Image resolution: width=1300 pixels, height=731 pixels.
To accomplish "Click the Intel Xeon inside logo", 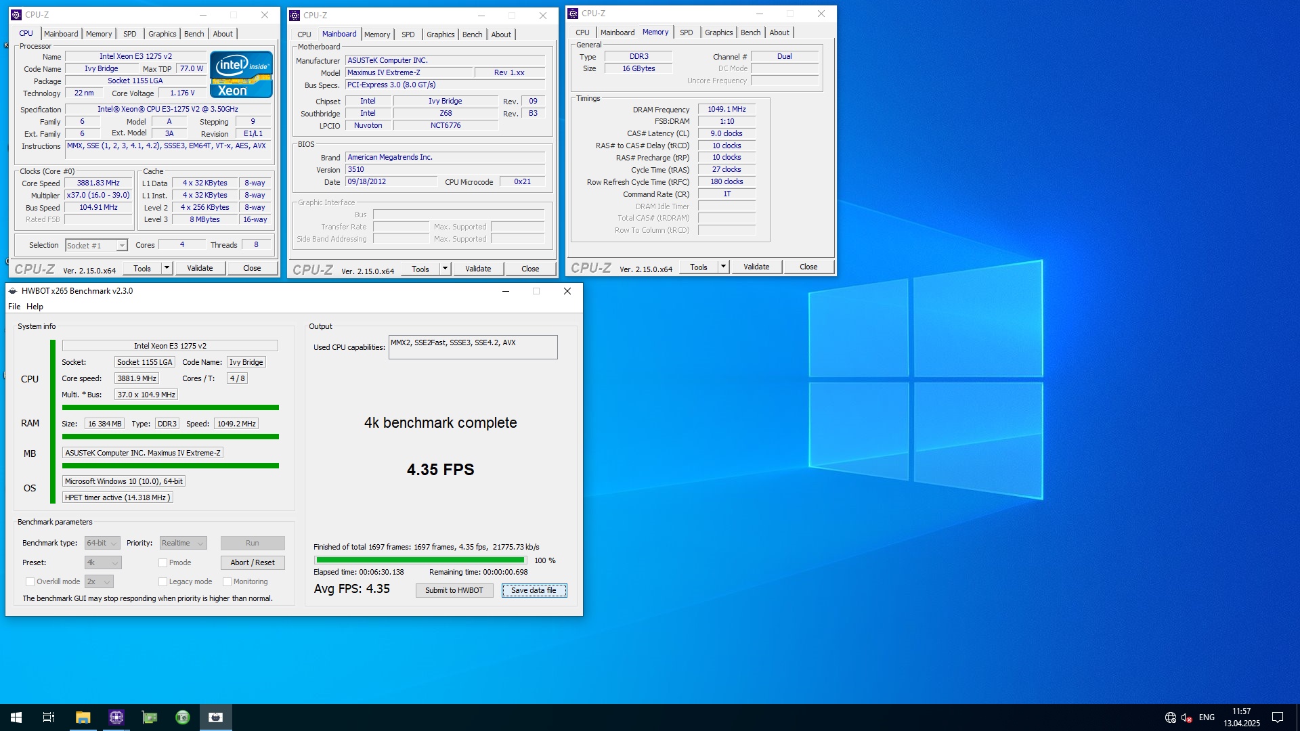I will click(242, 74).
